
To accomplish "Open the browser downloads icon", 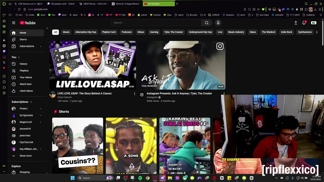I will pyautogui.click(x=315, y=9).
